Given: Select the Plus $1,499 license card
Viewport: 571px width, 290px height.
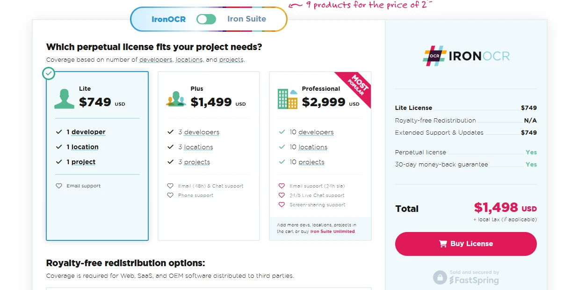Looking at the screenshot, I should pos(209,155).
